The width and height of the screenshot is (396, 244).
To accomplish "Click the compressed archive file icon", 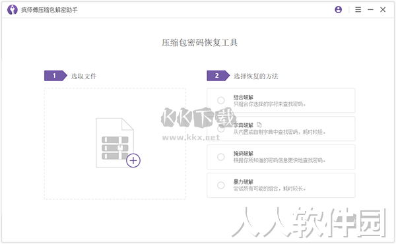I will tap(115, 142).
